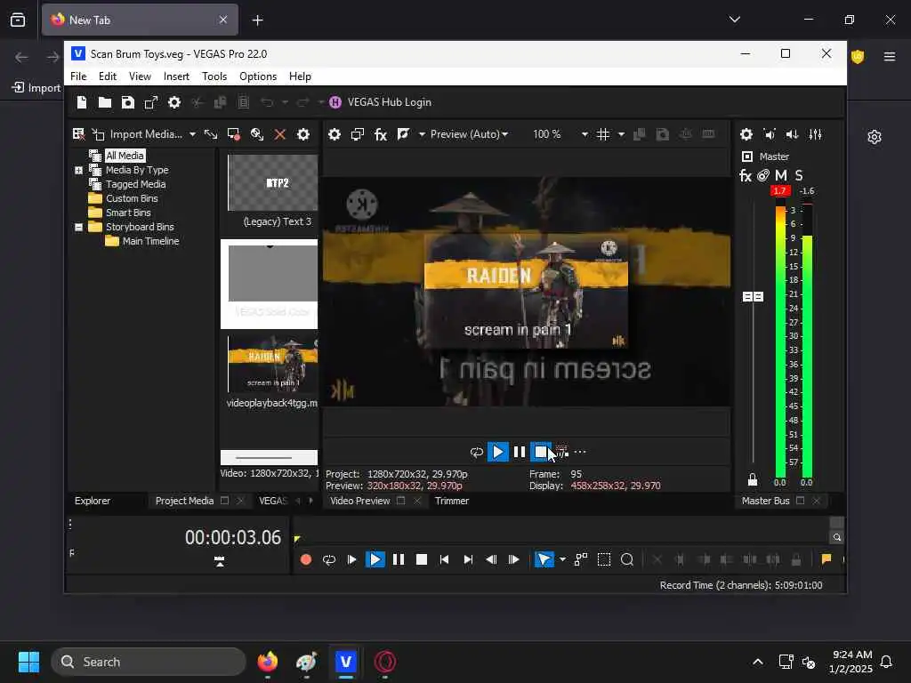The width and height of the screenshot is (911, 683).
Task: Switch to Explorer tab
Action: click(x=93, y=501)
